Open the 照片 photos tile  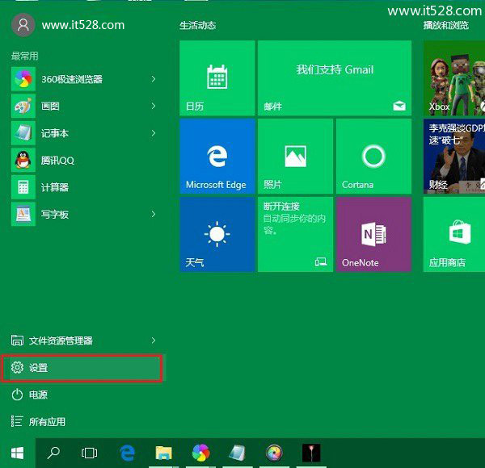(295, 157)
